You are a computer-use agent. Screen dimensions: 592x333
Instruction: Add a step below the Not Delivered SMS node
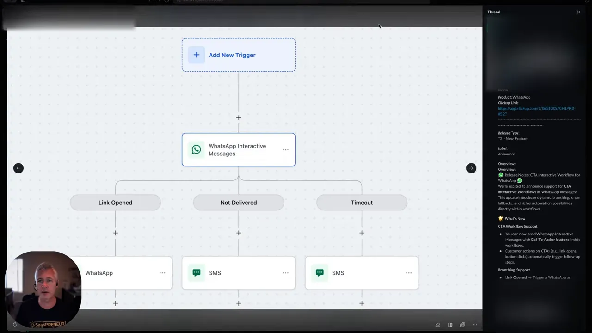click(x=239, y=303)
